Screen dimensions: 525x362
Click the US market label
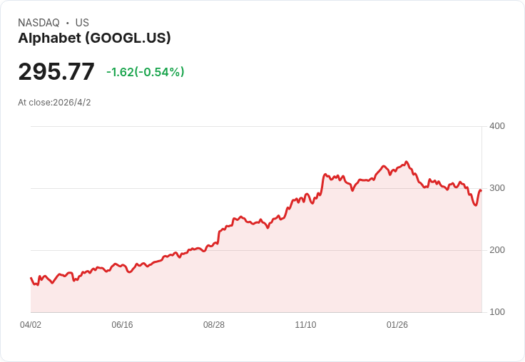pyautogui.click(x=82, y=23)
